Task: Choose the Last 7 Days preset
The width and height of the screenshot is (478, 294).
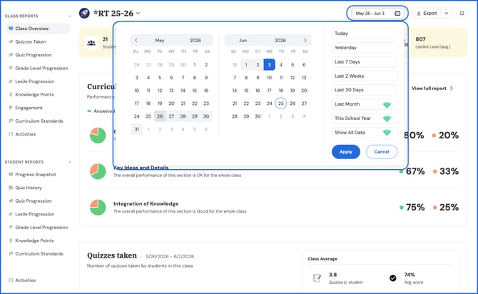Action: pos(365,61)
